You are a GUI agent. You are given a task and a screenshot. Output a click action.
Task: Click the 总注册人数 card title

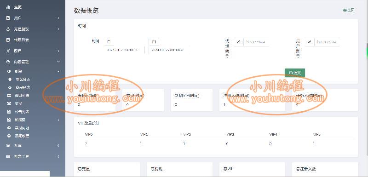pyautogui.click(x=306, y=169)
